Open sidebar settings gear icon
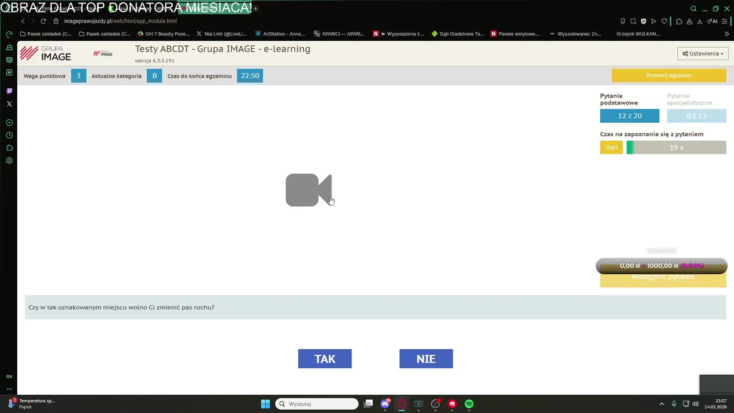Screen dimensions: 734x413 (x=9, y=161)
